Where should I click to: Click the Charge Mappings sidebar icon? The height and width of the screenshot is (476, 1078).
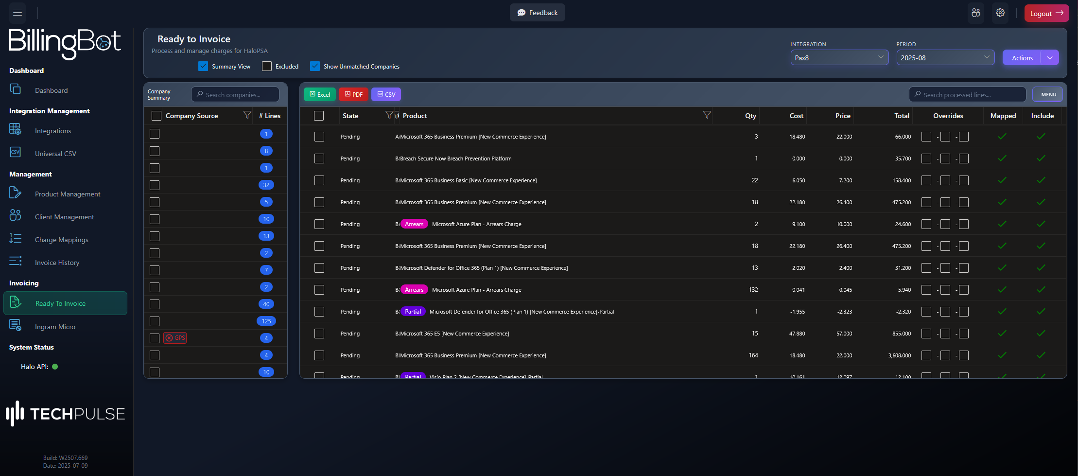coord(15,238)
